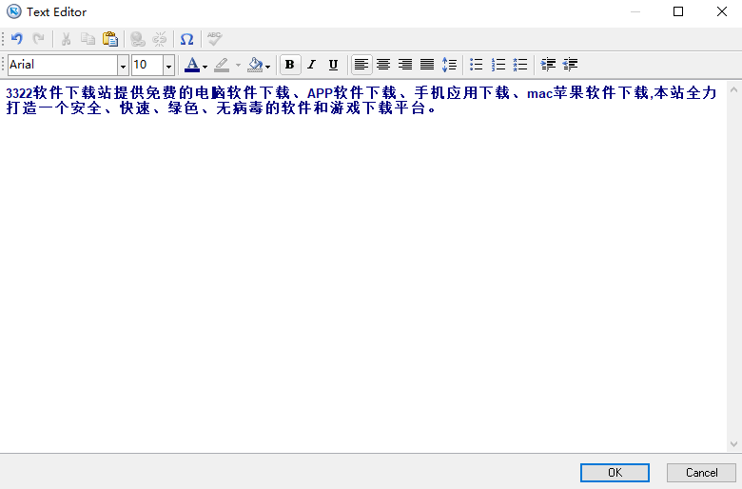Image resolution: width=742 pixels, height=489 pixels.
Task: Toggle bold formatting
Action: (x=289, y=65)
